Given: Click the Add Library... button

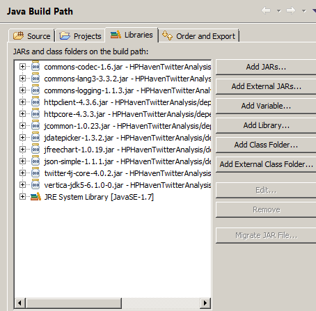Looking at the screenshot, I should [x=266, y=125].
